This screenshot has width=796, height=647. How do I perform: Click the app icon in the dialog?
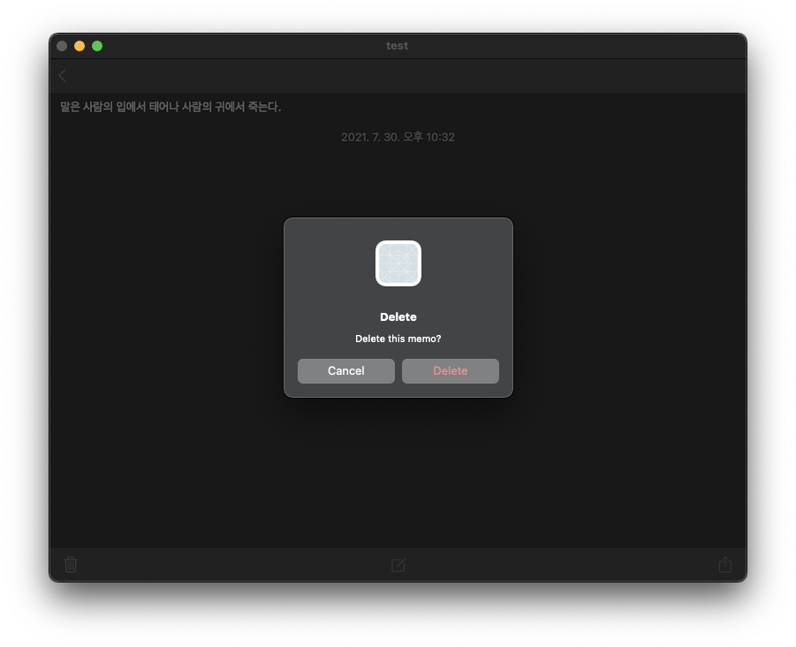click(398, 263)
